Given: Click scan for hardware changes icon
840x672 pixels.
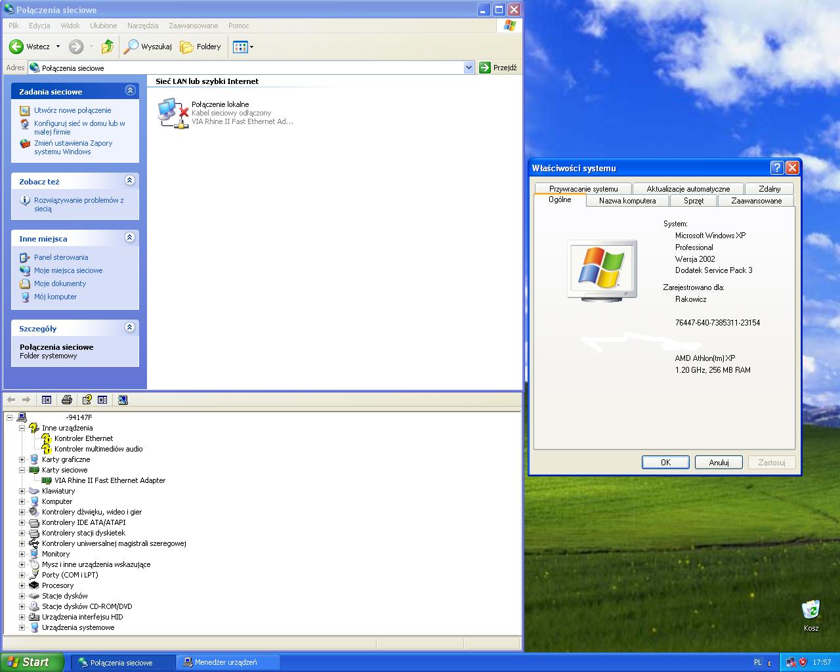Looking at the screenshot, I should pyautogui.click(x=123, y=400).
